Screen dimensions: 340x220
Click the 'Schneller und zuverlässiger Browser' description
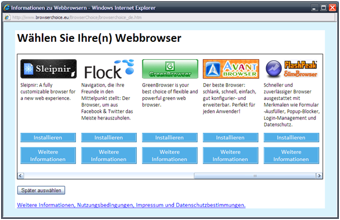291,105
